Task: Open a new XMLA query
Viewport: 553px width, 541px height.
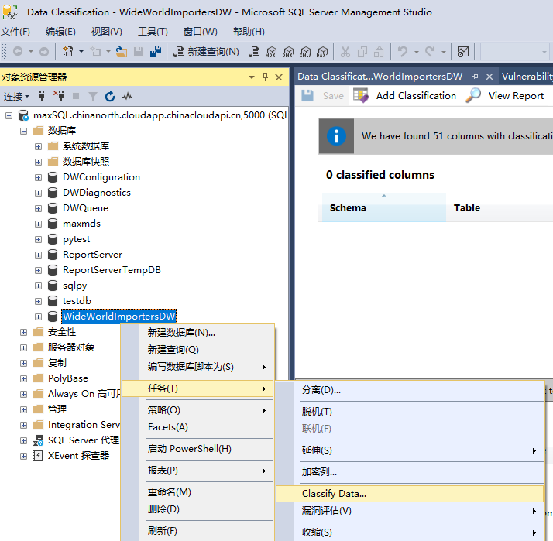Action: click(x=305, y=52)
